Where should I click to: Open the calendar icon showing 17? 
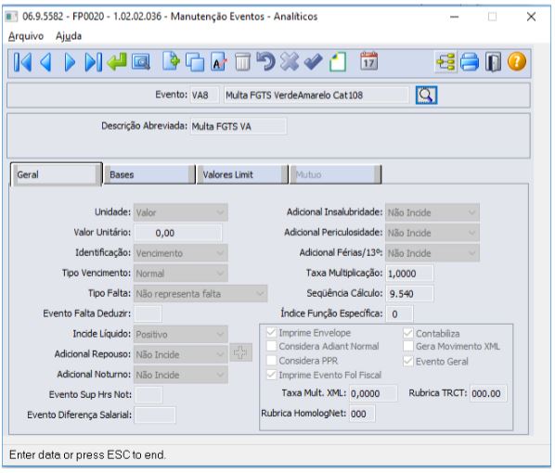tap(368, 61)
